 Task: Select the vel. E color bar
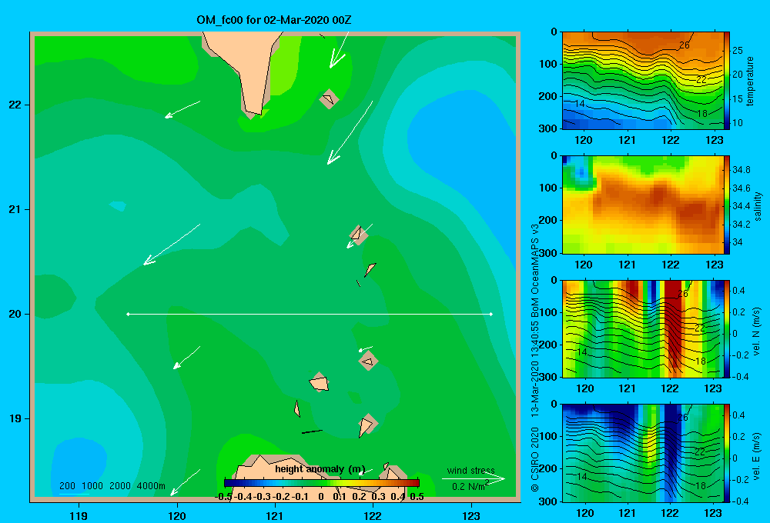coord(727,453)
